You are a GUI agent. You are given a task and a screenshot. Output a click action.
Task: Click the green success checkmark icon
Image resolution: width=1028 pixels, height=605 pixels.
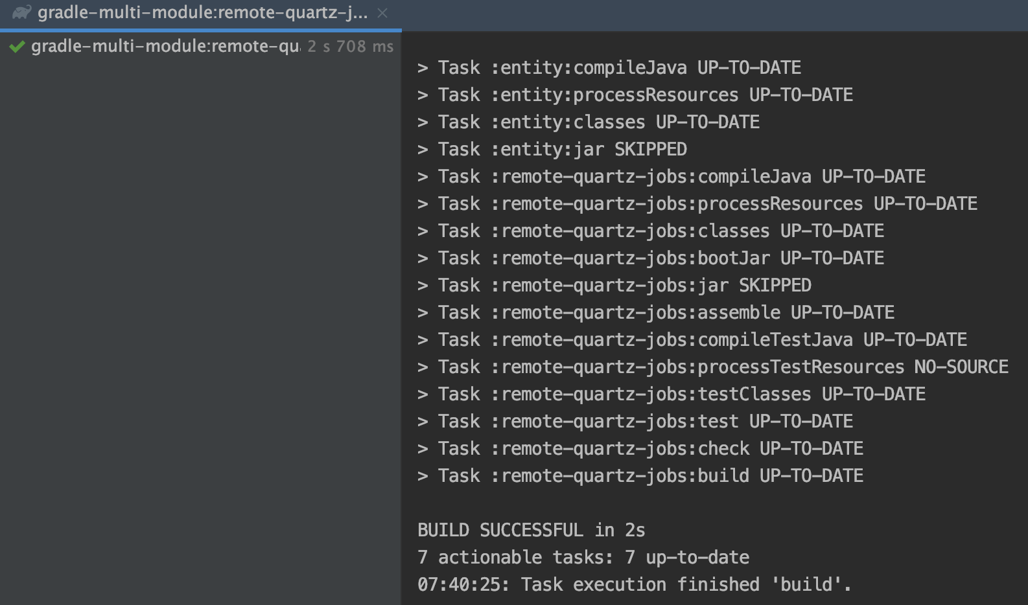[x=17, y=47]
